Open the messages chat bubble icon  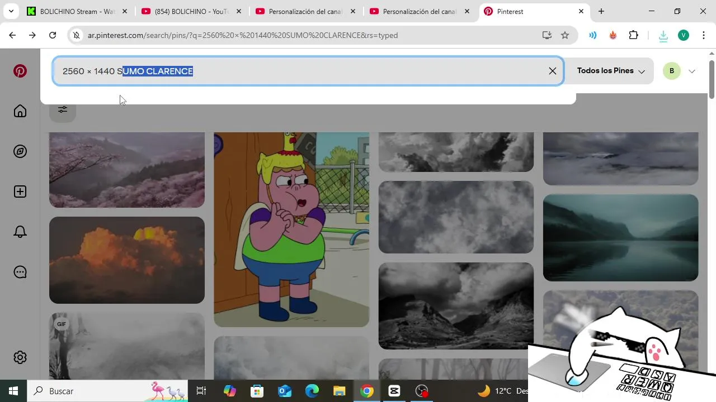tap(20, 272)
